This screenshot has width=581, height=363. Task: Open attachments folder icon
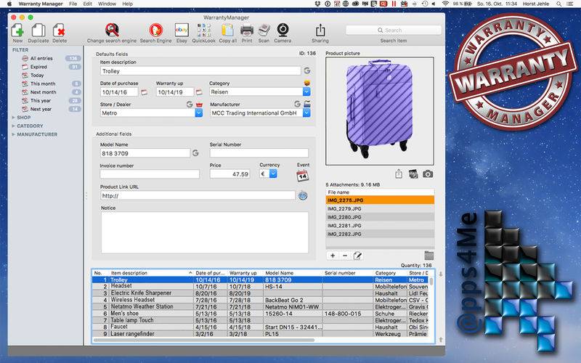click(429, 256)
